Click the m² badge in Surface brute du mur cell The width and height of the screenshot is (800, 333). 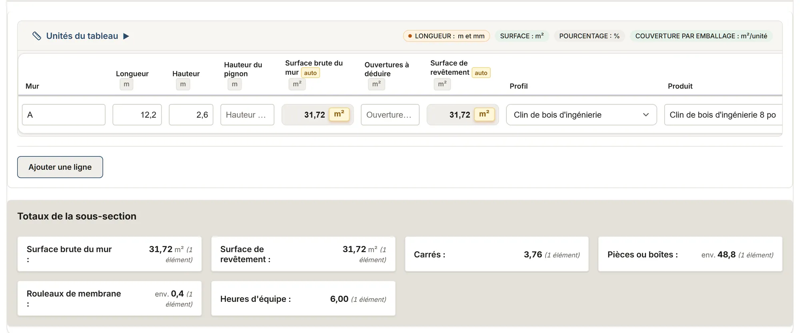click(x=339, y=114)
